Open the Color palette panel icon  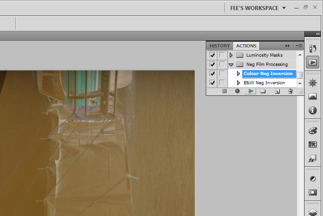coord(312,131)
